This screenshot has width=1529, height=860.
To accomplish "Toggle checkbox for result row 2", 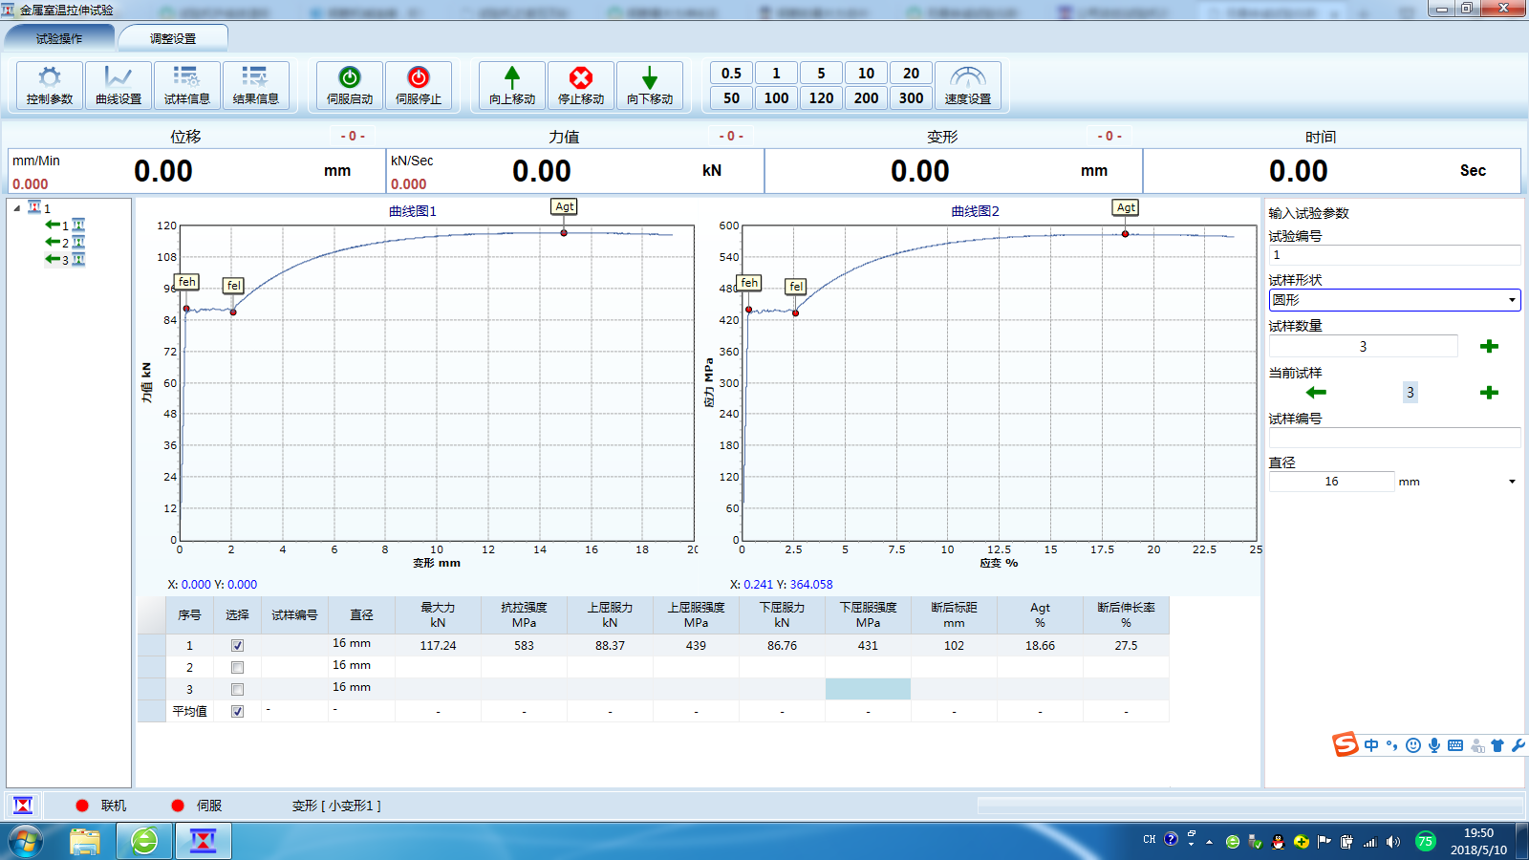I will 237,668.
